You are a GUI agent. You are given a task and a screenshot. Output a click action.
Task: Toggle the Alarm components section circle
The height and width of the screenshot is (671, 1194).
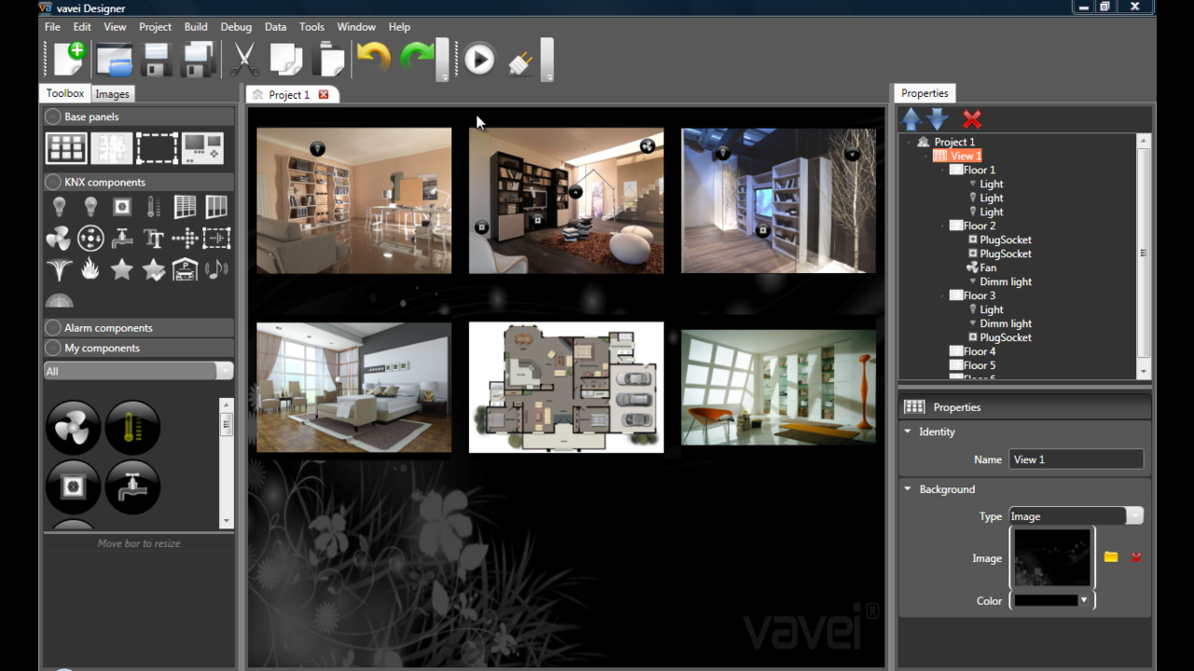point(53,328)
